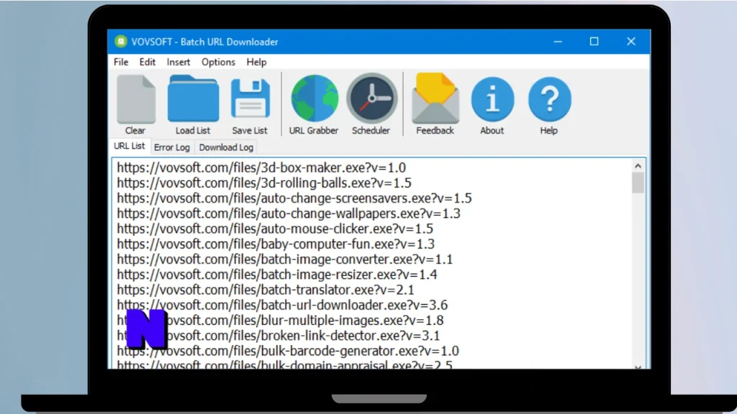Maximize the Batch URL Downloader window

(x=594, y=41)
